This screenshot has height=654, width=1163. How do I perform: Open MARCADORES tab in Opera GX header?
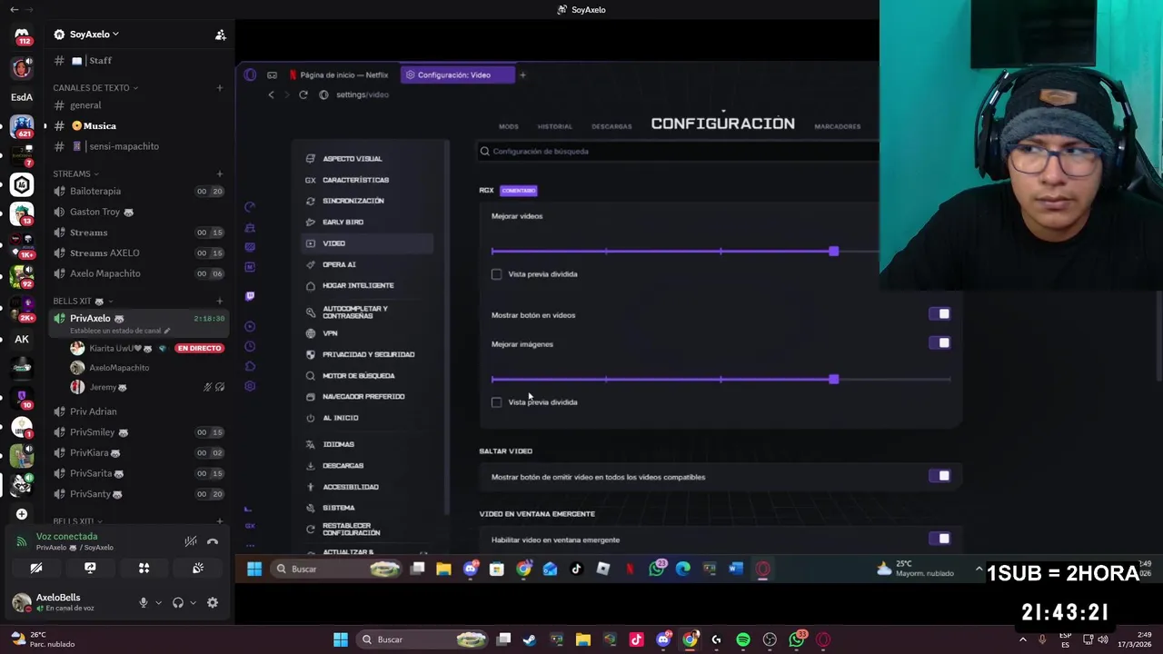click(838, 126)
